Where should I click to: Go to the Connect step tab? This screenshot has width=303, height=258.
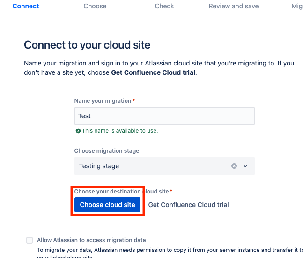click(26, 6)
